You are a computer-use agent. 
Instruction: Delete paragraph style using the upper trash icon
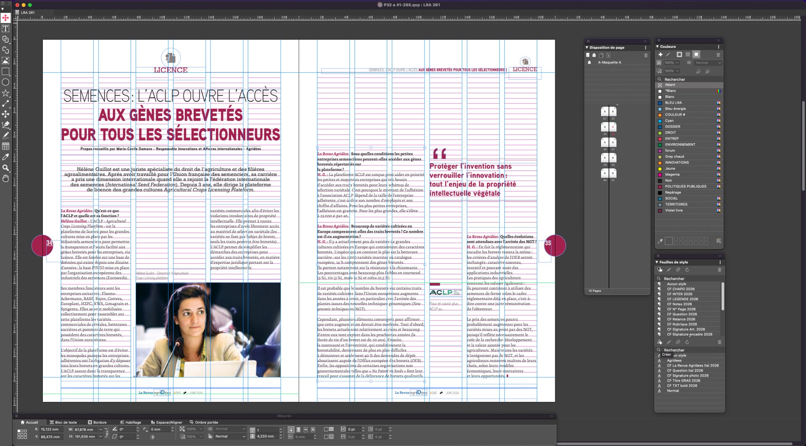pos(719,270)
